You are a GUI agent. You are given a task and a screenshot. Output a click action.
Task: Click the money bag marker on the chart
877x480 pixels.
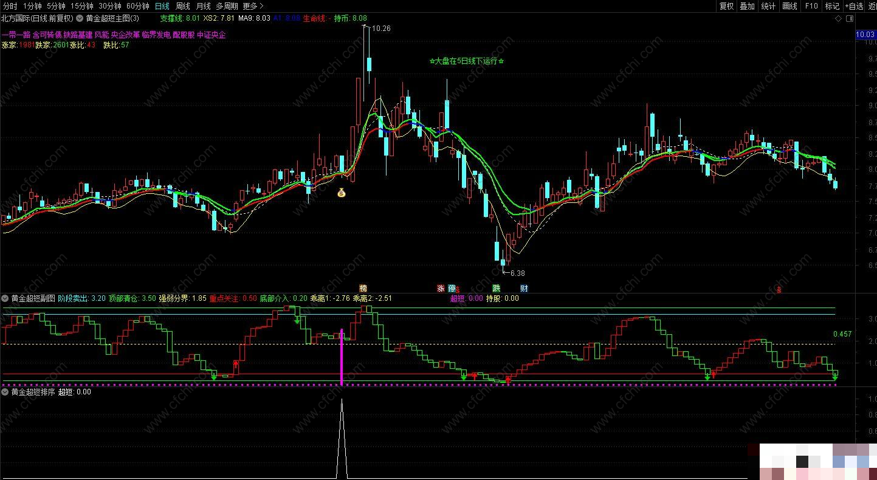(342, 193)
